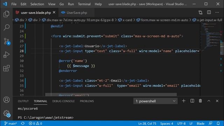Click the x-jet-input.w-full breadcrumb
224x126 pixels.
click(x=207, y=20)
